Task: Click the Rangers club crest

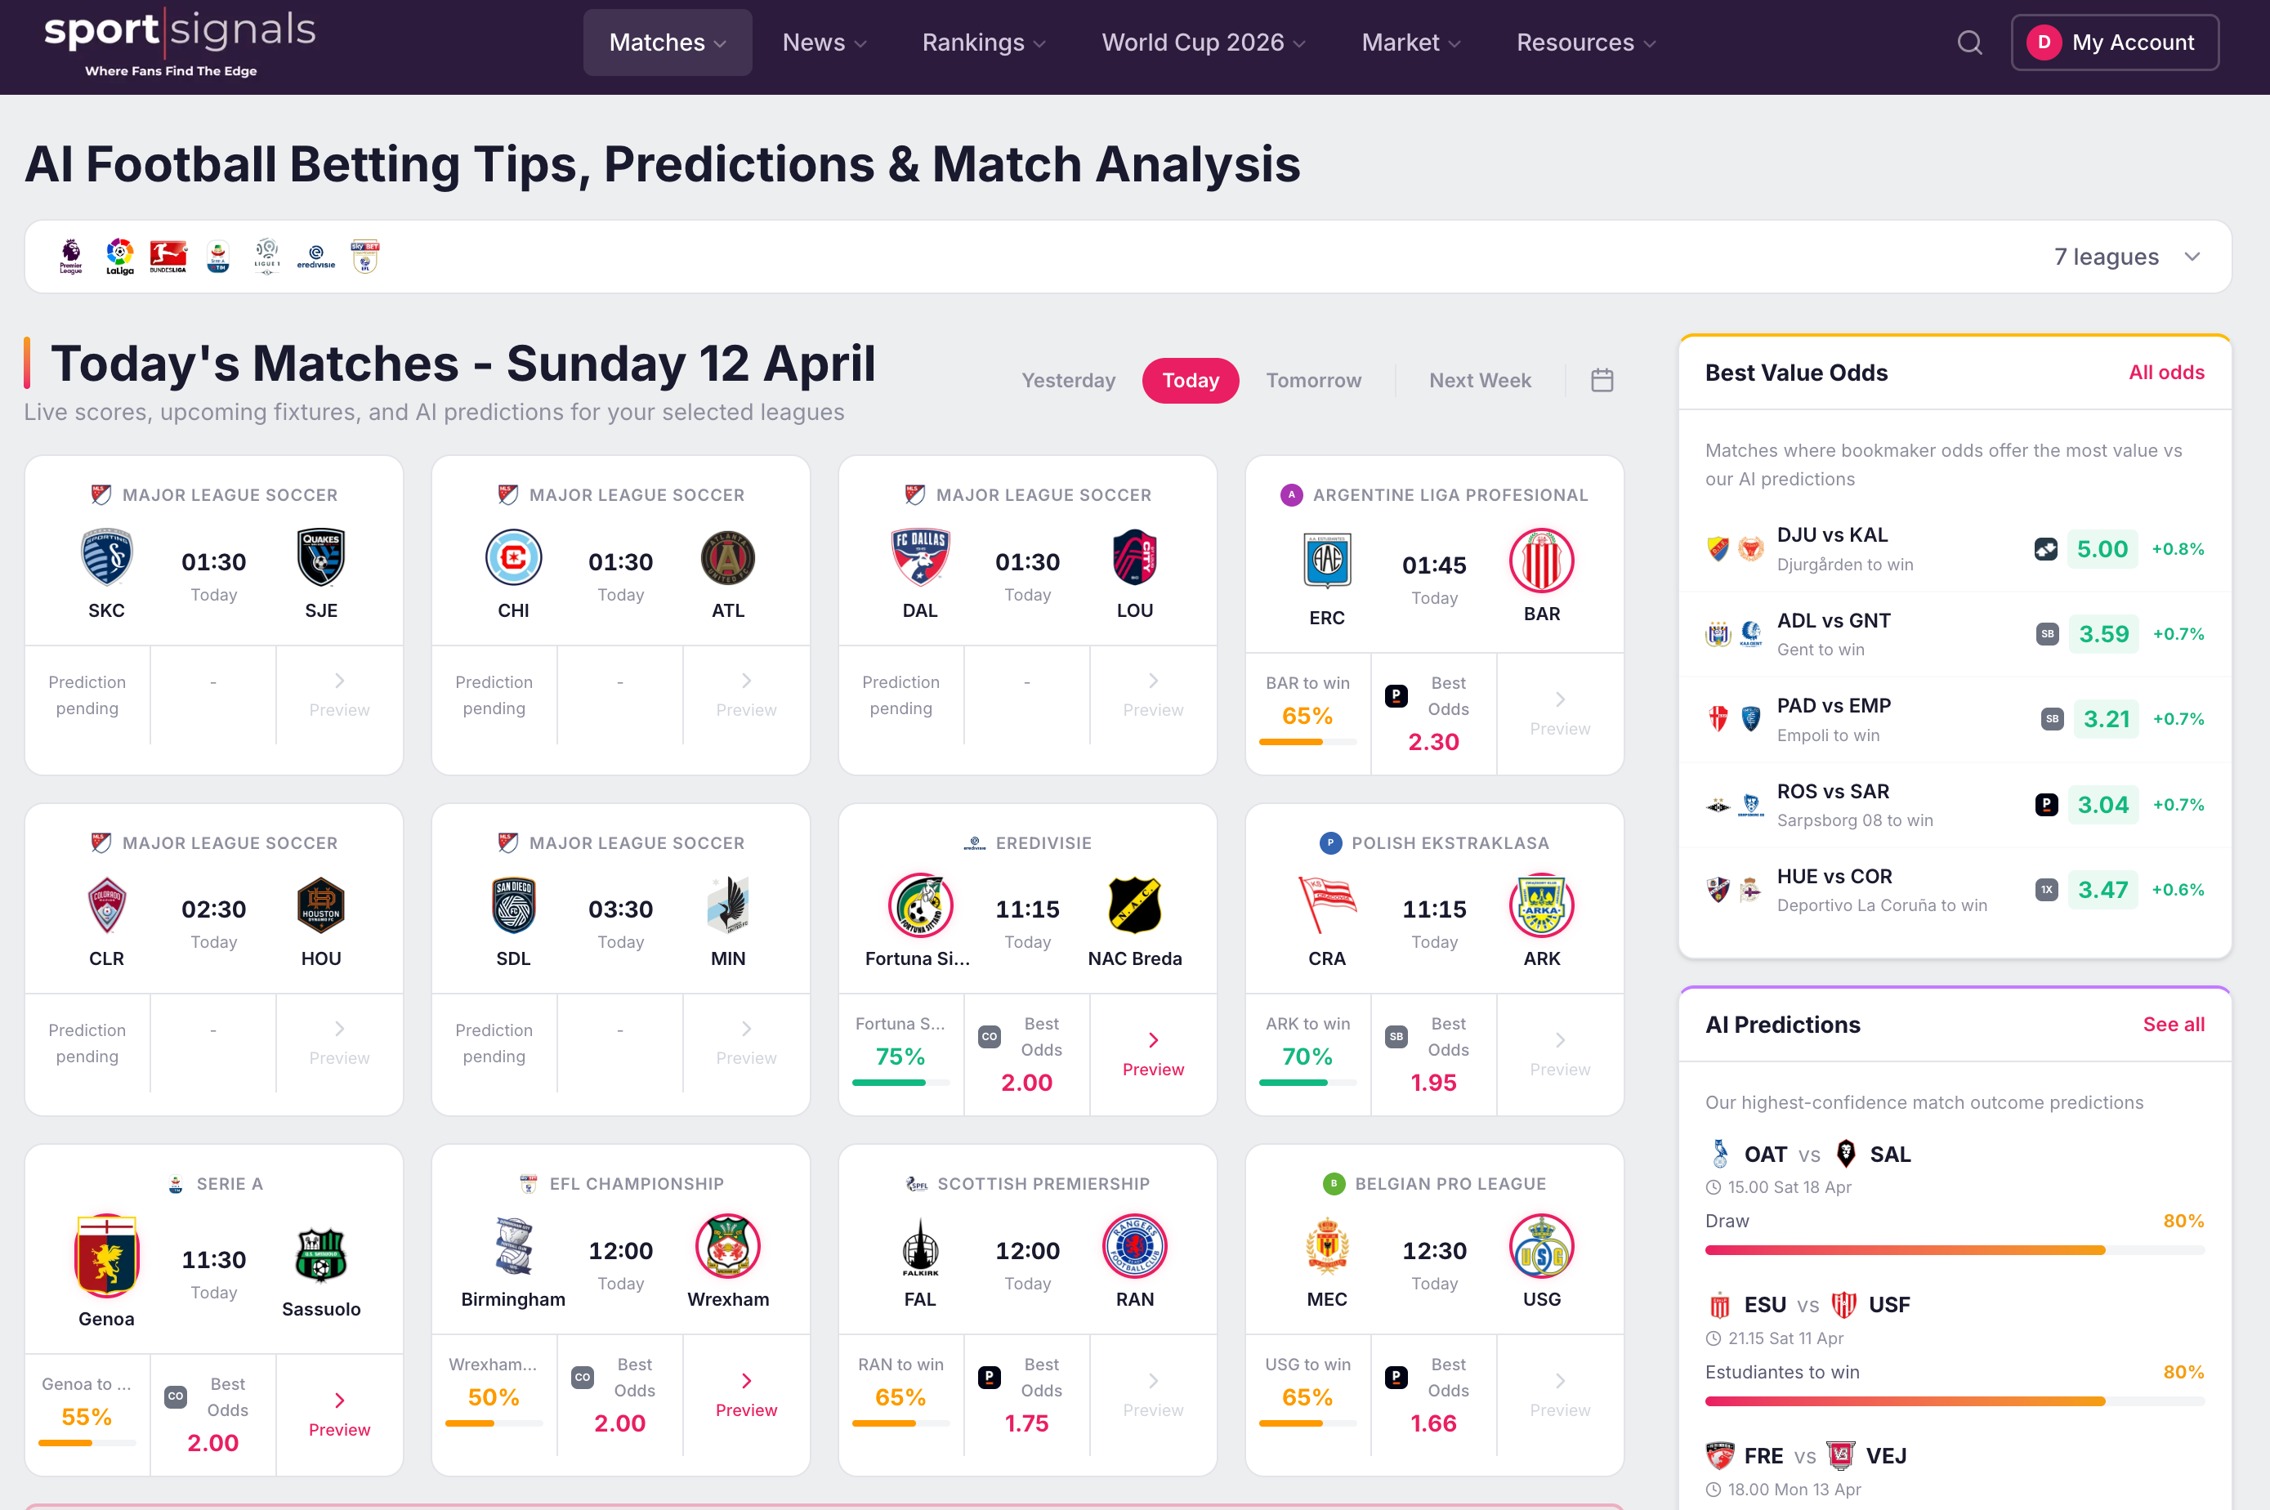Action: point(1134,1246)
